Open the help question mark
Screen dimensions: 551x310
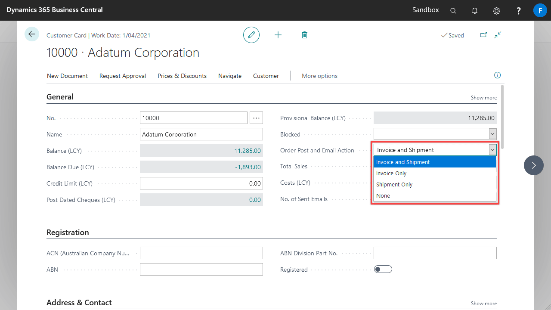tap(519, 11)
